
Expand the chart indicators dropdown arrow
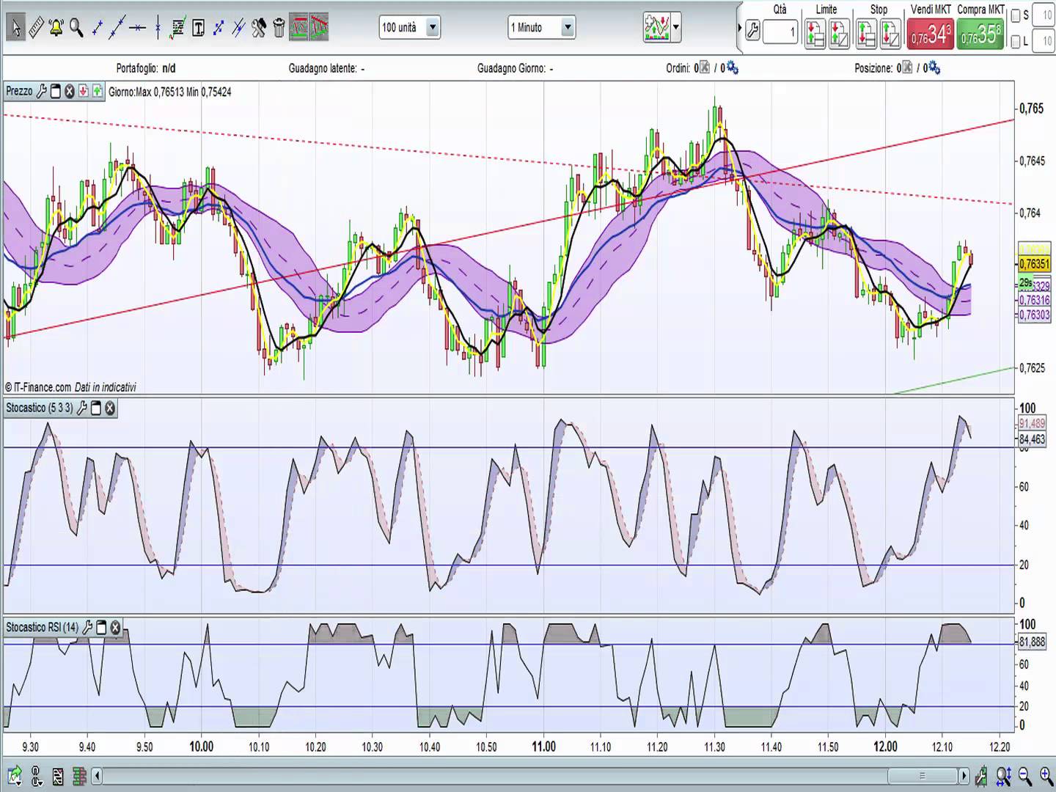tap(676, 28)
